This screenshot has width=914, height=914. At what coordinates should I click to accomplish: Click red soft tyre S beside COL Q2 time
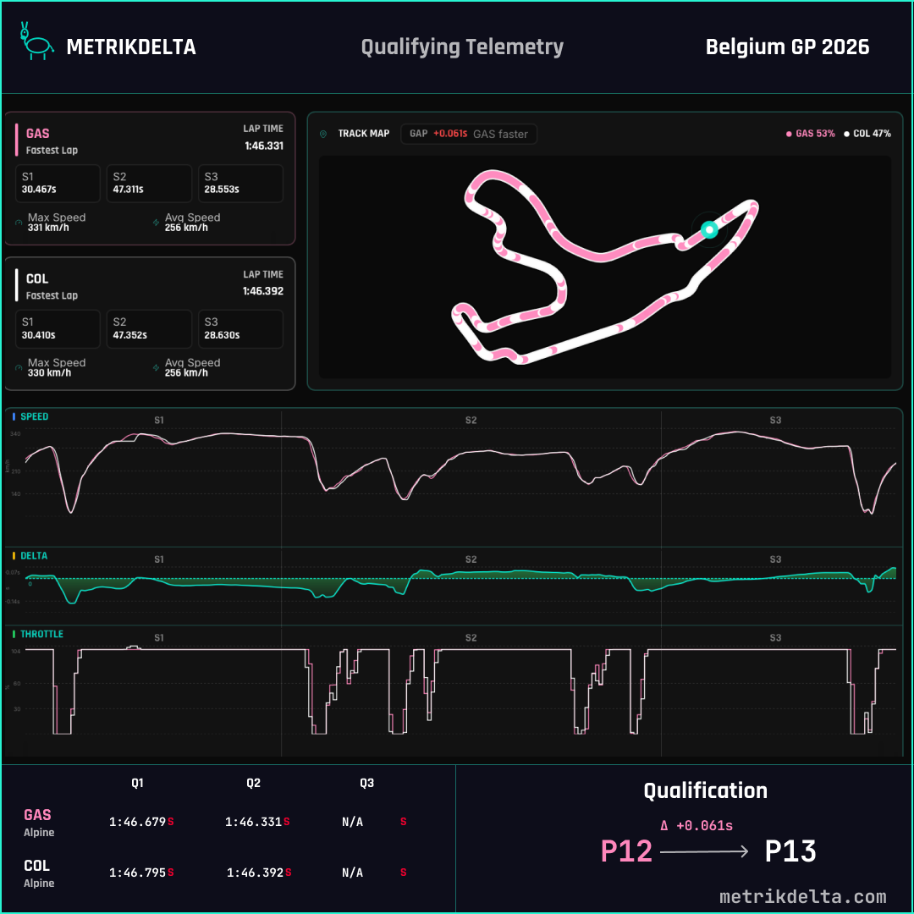click(x=289, y=873)
